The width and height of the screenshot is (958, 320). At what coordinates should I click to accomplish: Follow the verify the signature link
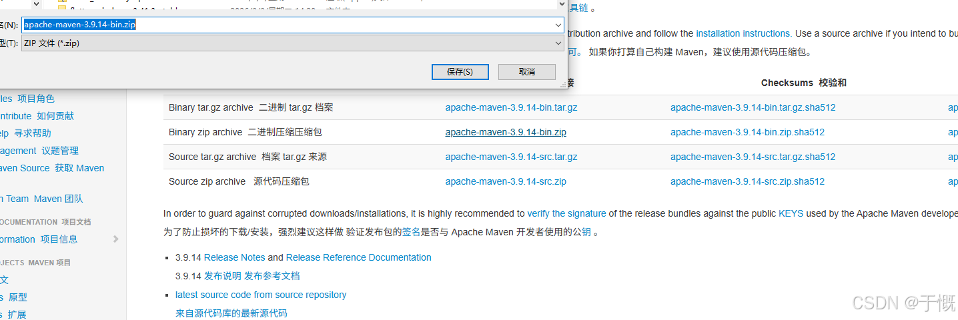pos(566,213)
